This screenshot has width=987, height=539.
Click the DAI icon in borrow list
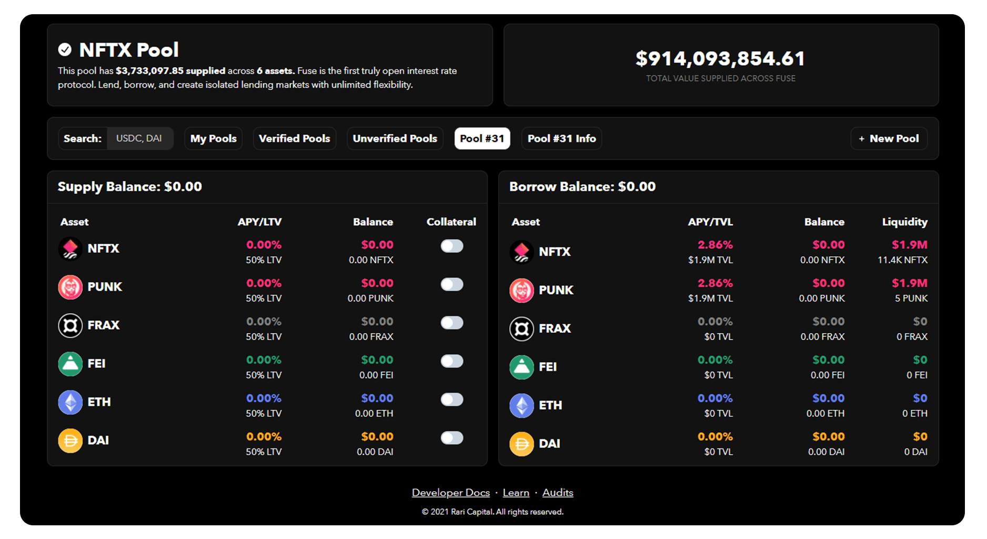click(x=521, y=444)
